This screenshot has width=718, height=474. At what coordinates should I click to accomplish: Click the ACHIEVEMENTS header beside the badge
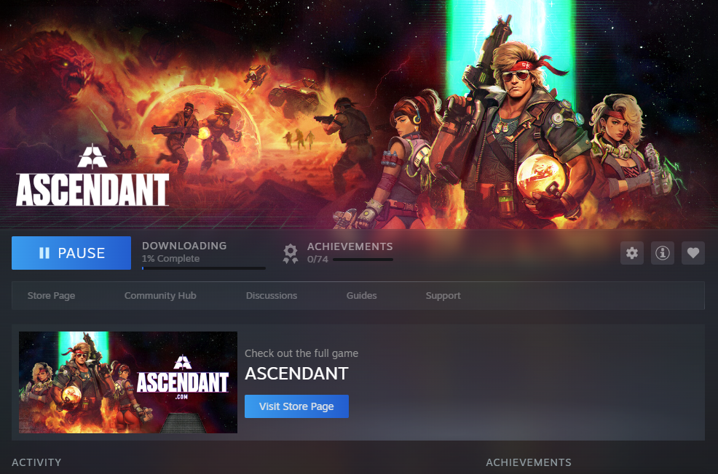(x=350, y=246)
